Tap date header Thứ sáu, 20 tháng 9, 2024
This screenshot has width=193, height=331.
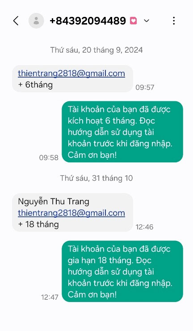96,50
